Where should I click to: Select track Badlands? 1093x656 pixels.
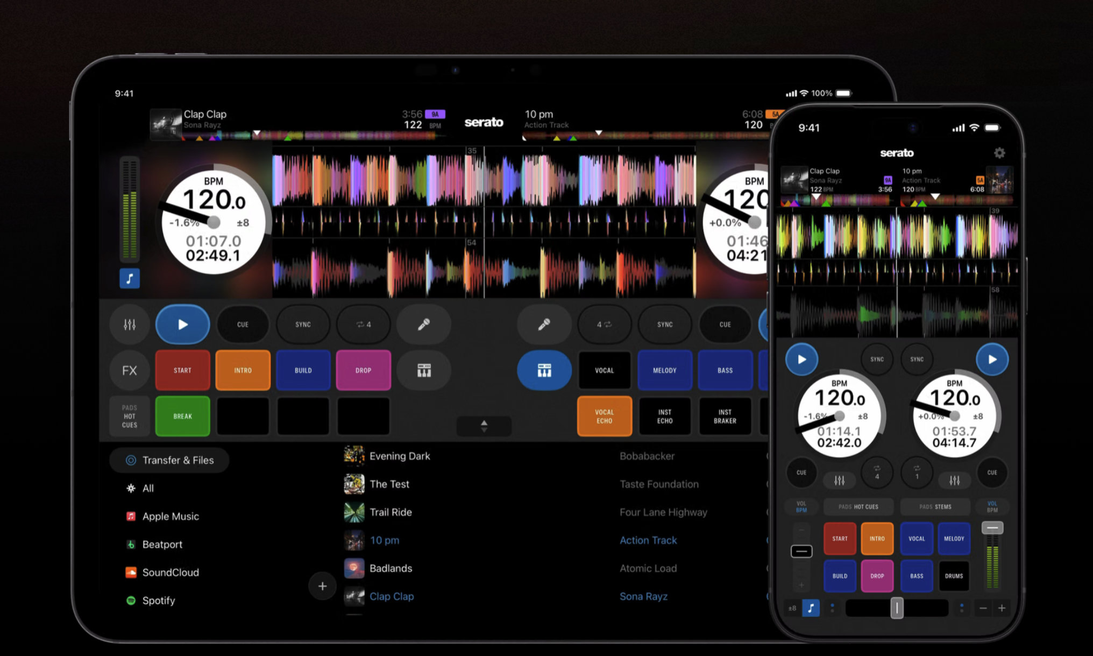(391, 568)
